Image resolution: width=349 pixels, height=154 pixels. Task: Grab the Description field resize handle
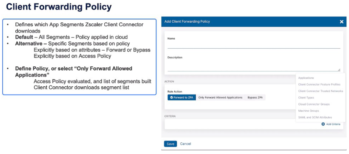[x=339, y=70]
